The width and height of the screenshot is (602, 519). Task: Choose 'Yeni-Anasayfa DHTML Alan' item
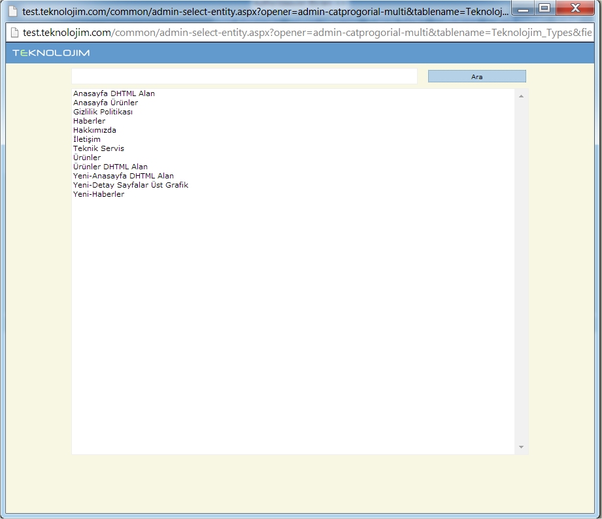pos(293,176)
